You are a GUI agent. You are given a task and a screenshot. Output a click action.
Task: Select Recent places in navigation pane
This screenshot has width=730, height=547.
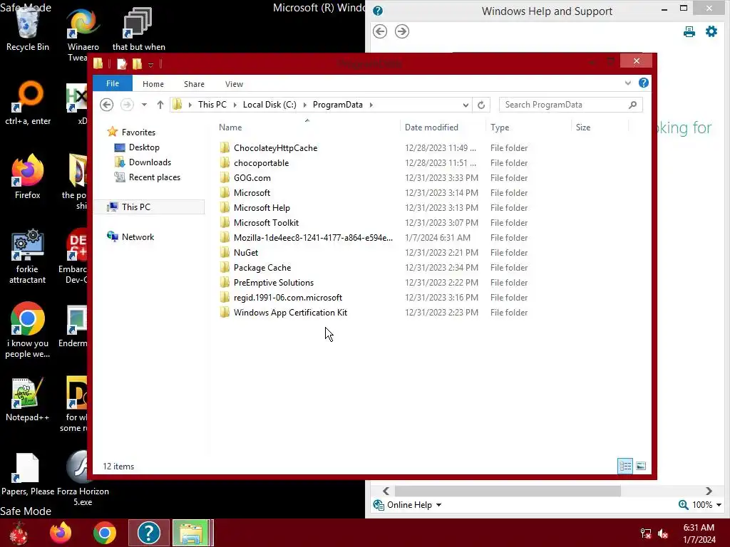[x=154, y=177]
